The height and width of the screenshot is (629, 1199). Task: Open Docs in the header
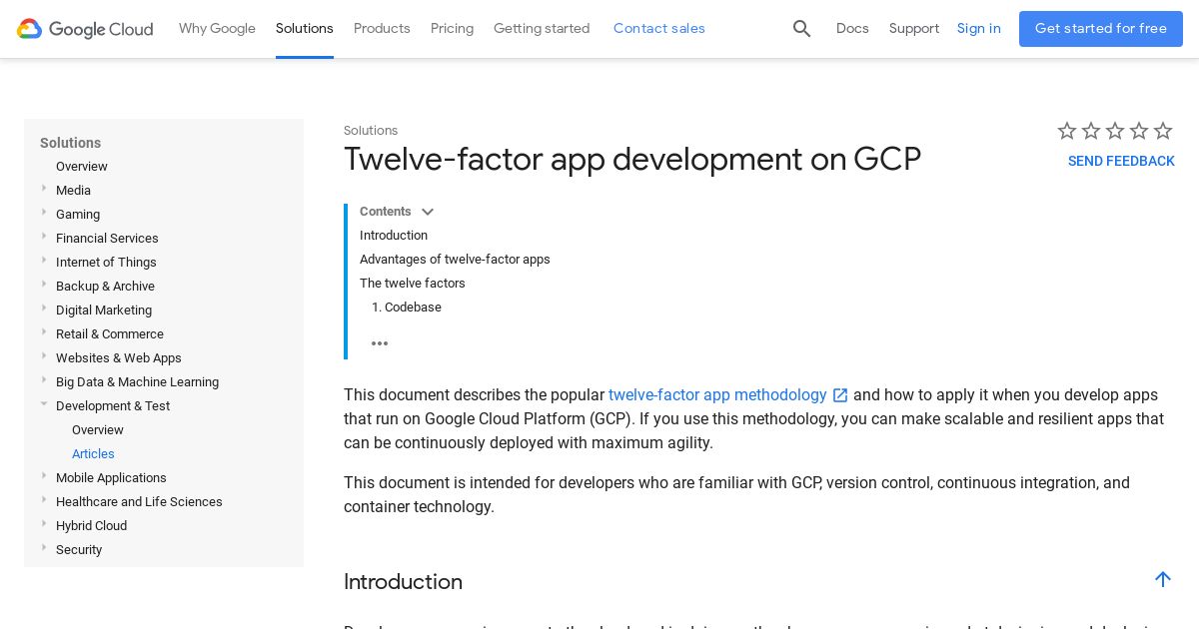coord(852,29)
